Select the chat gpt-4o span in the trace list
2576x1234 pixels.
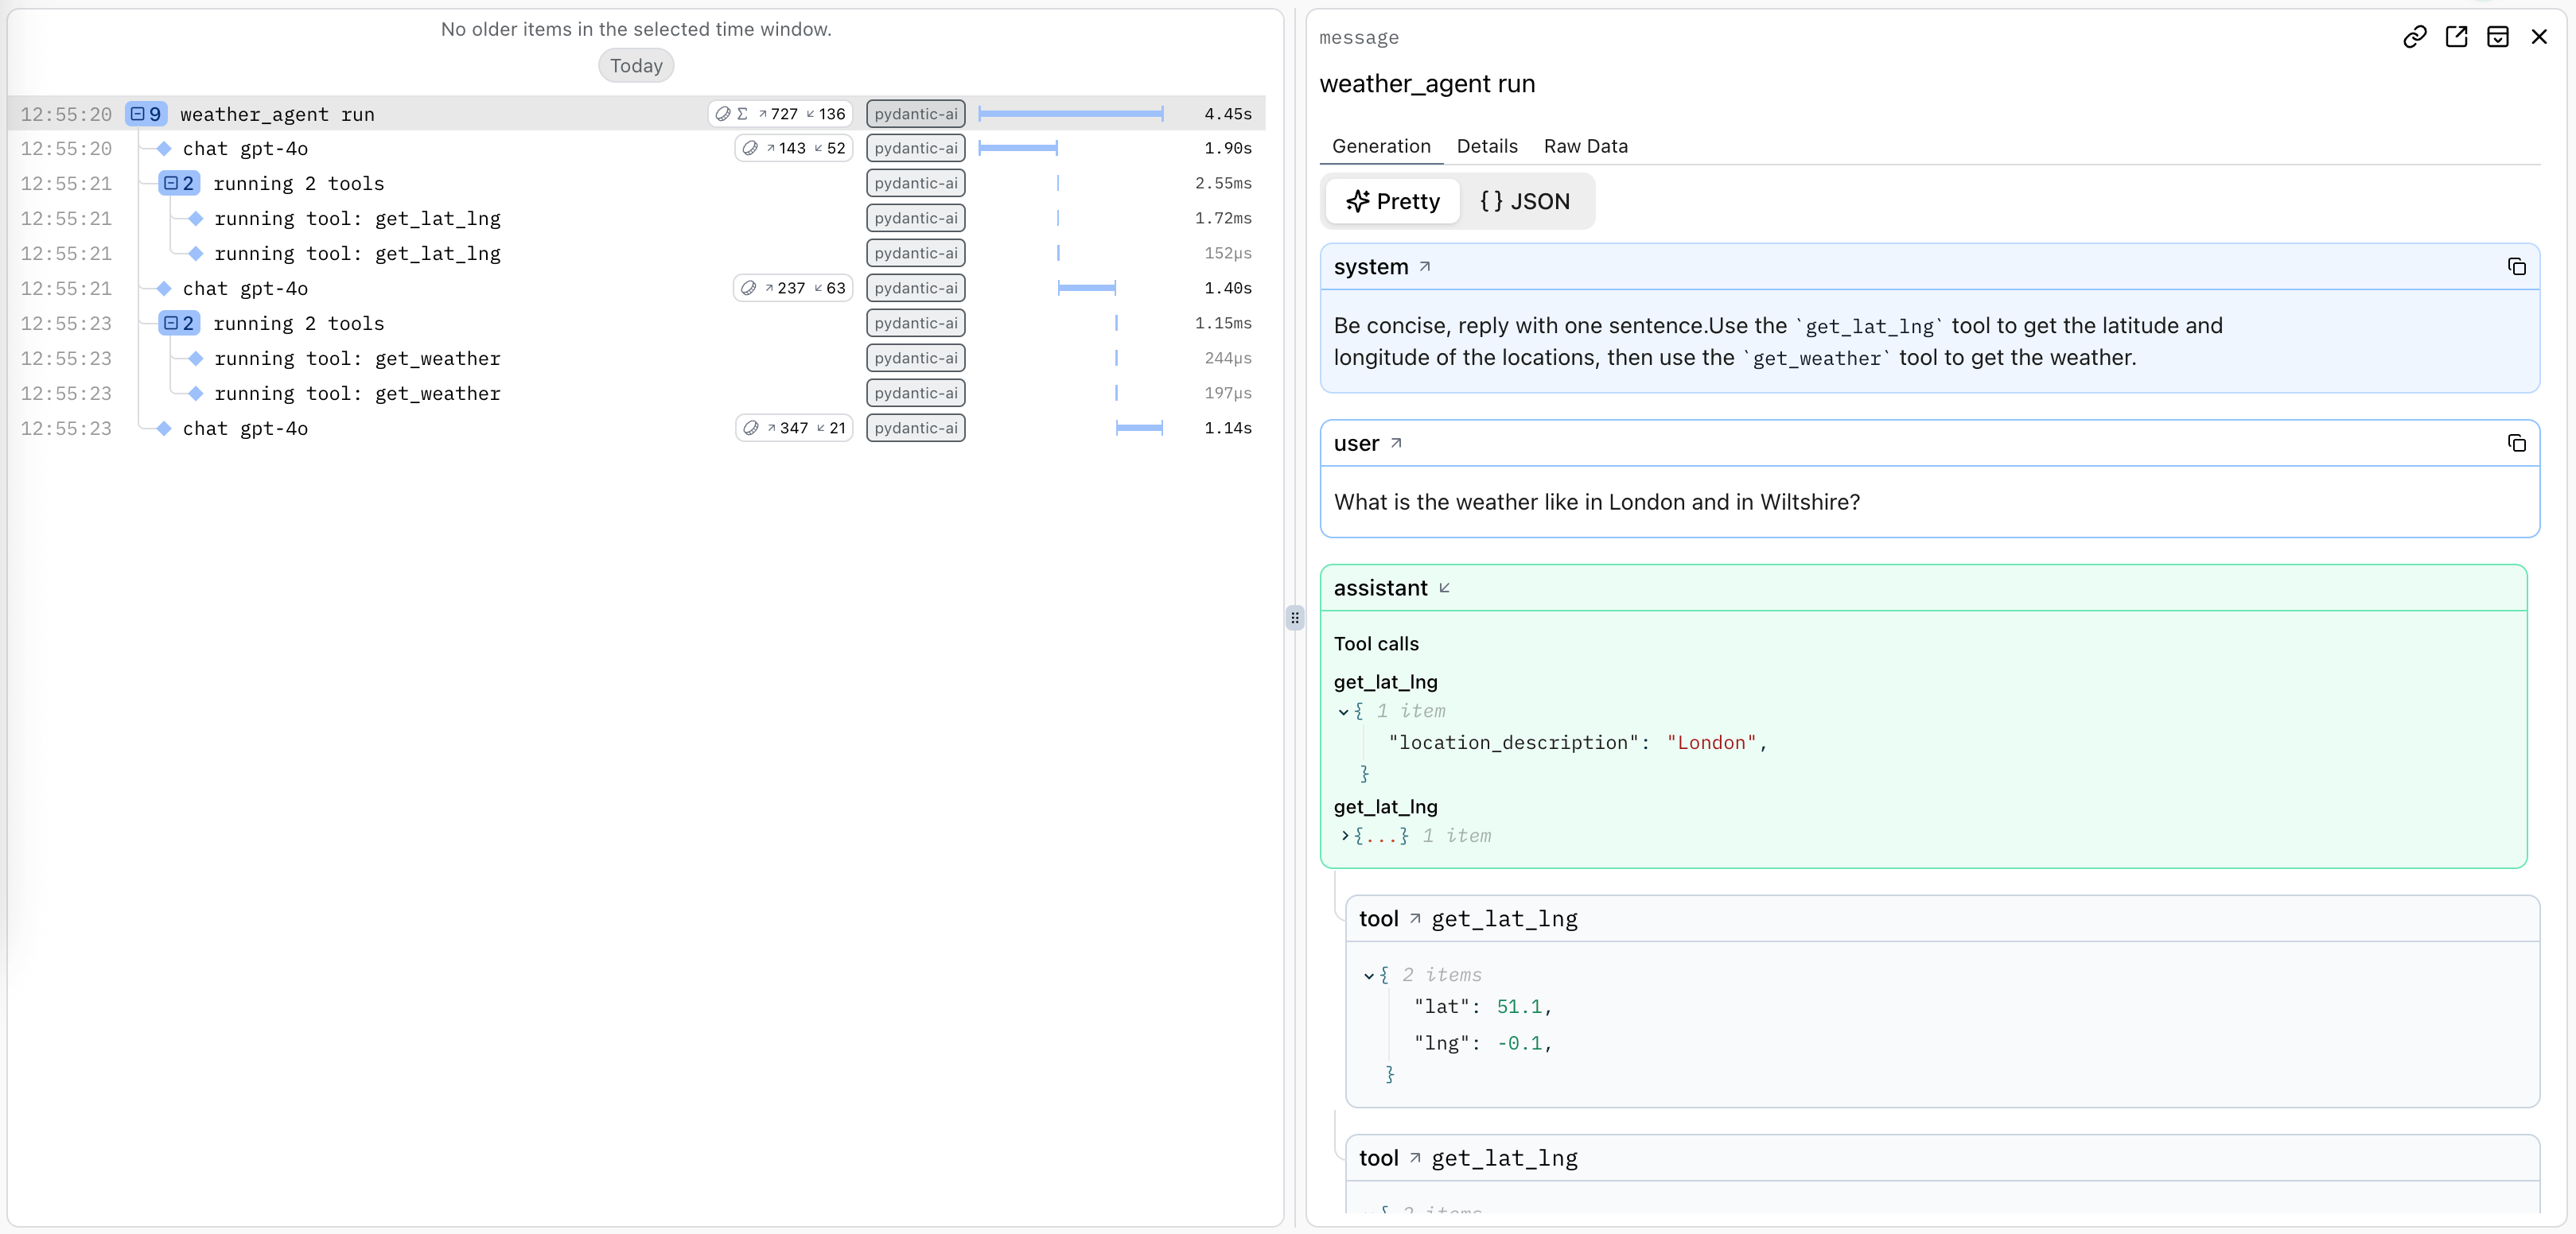244,148
